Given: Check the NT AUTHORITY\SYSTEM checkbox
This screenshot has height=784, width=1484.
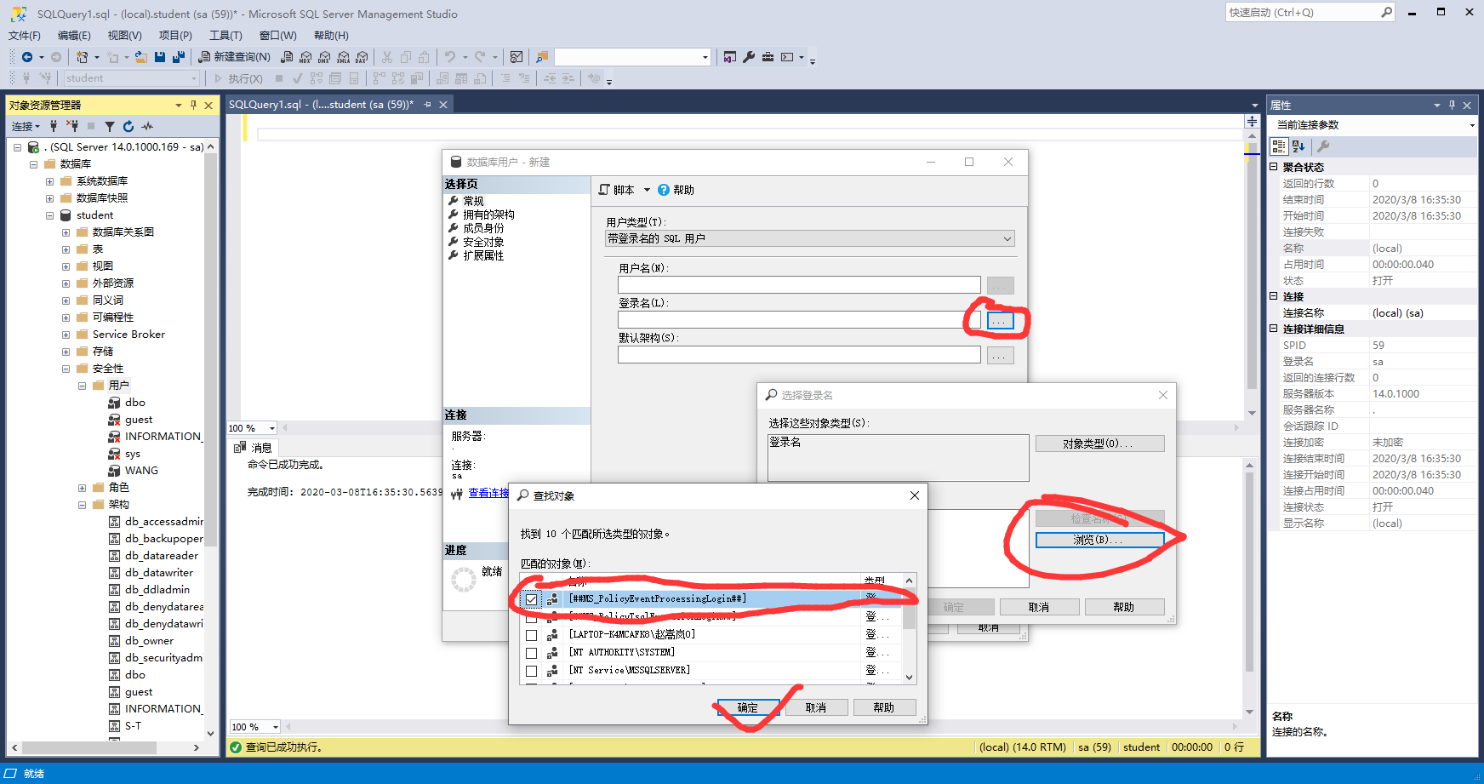Looking at the screenshot, I should coord(531,653).
